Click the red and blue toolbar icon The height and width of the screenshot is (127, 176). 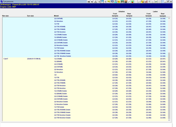(x=146, y=2)
